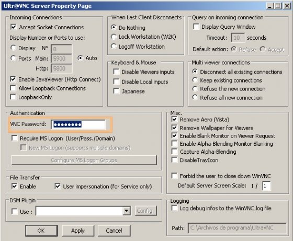293x241 pixels.
Task: Check Disable Local inputs
Action: (116, 82)
